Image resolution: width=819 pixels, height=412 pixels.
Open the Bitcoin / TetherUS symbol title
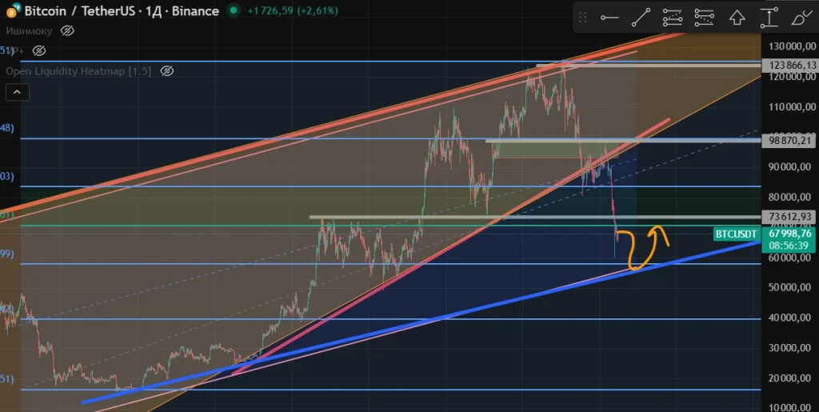pos(122,10)
